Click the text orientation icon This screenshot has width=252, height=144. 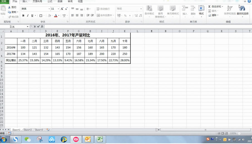click(x=88, y=9)
